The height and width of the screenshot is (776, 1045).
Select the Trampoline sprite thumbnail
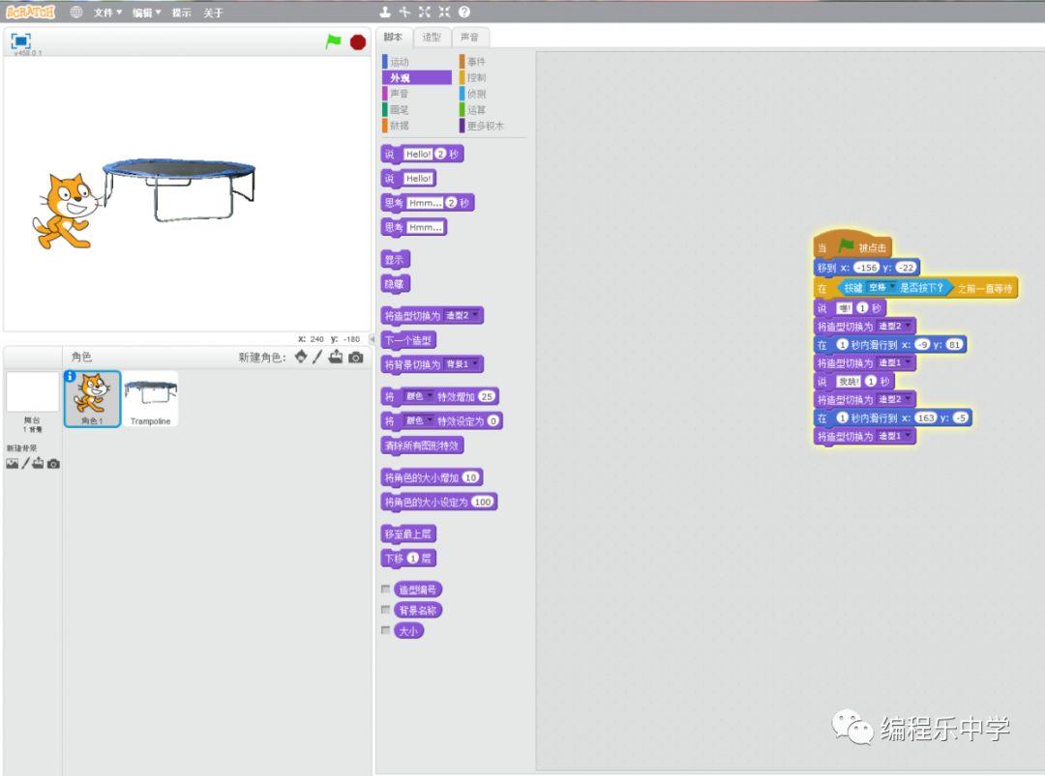[151, 399]
